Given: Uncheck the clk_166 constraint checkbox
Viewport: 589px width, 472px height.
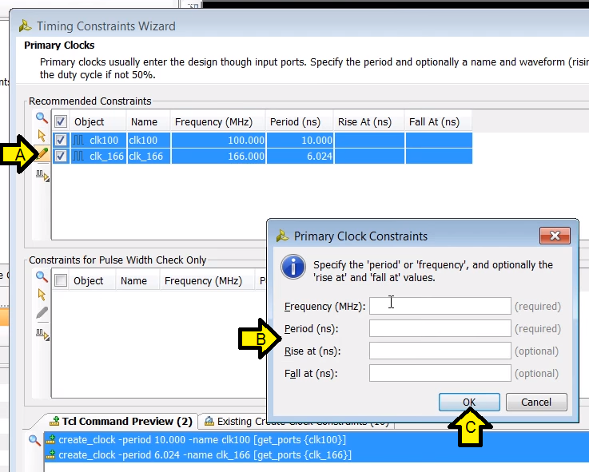Looking at the screenshot, I should pyautogui.click(x=60, y=156).
